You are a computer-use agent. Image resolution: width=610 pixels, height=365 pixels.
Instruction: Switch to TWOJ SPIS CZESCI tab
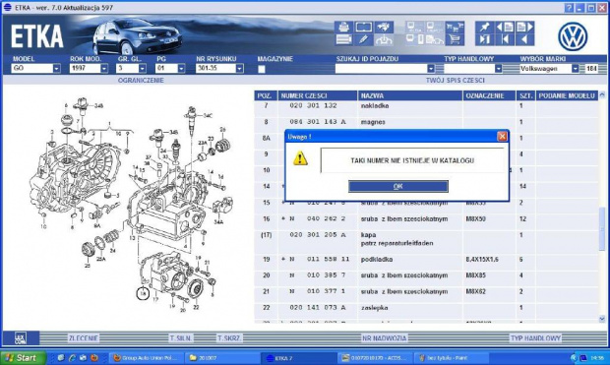(456, 80)
